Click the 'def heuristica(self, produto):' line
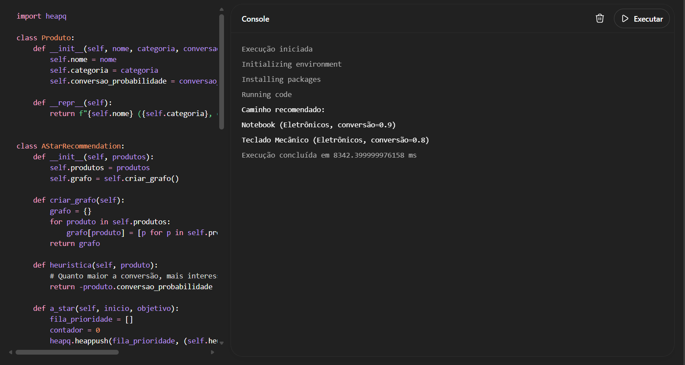The width and height of the screenshot is (685, 365). [95, 265]
